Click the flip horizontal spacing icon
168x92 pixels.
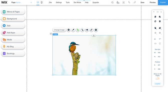tap(155, 44)
